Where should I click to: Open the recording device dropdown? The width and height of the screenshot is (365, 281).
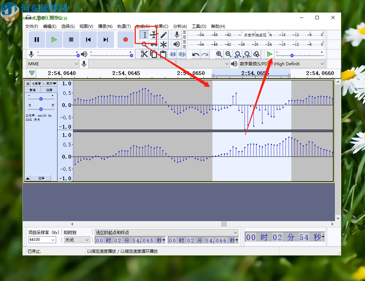pyautogui.click(x=132, y=64)
